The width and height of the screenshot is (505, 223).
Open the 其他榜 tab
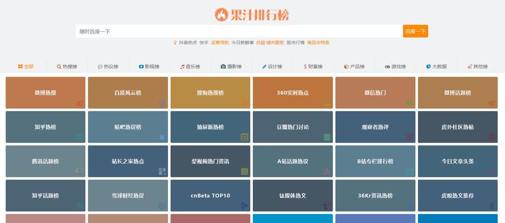tap(477, 66)
